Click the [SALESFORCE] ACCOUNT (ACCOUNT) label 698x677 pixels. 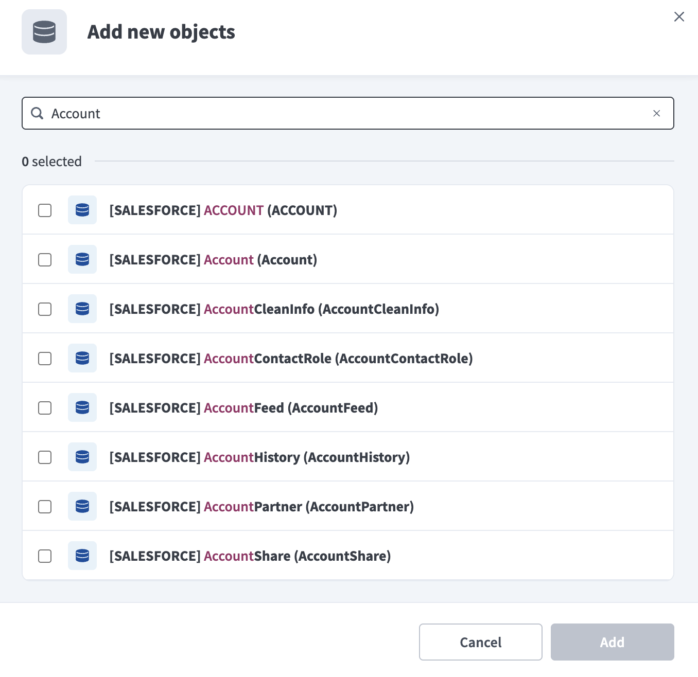coord(223,210)
